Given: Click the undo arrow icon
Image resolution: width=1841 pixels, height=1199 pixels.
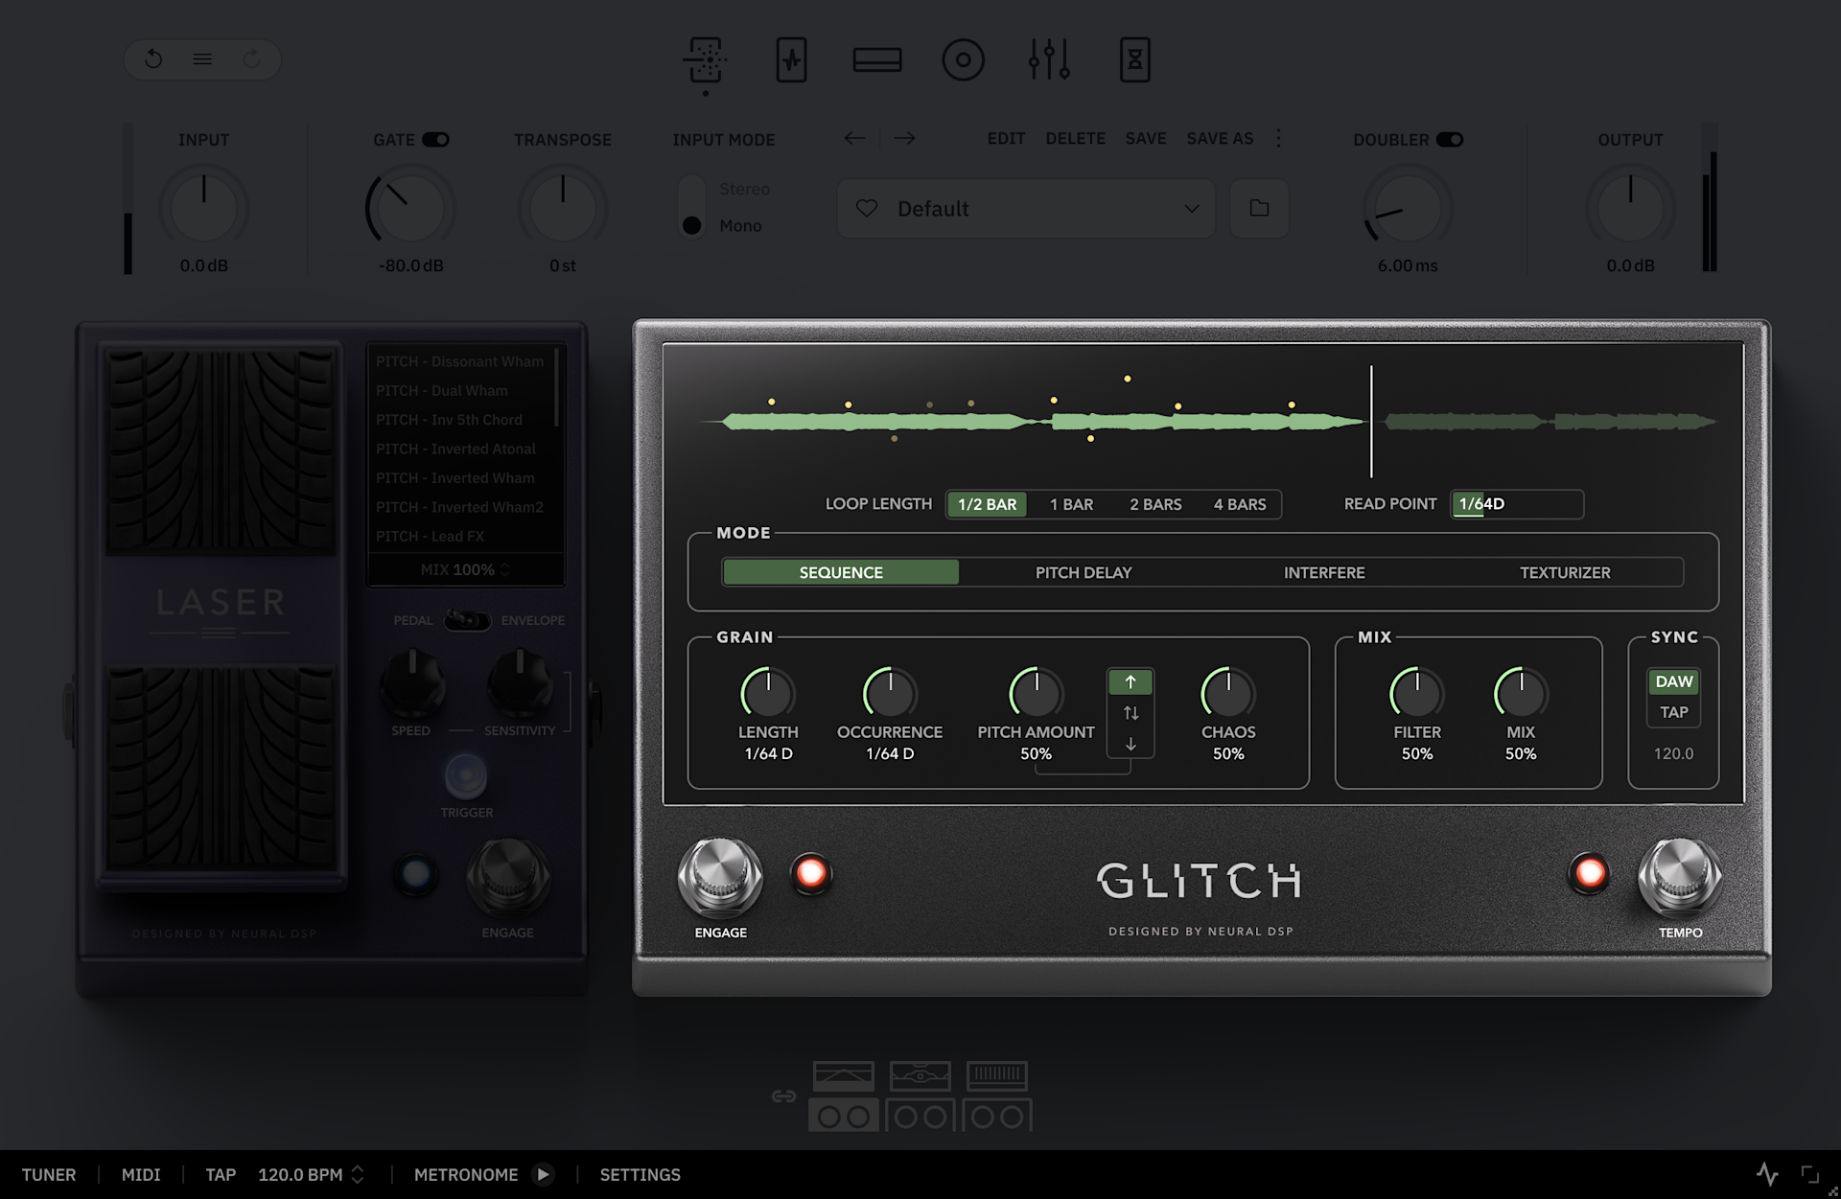Looking at the screenshot, I should 153,59.
